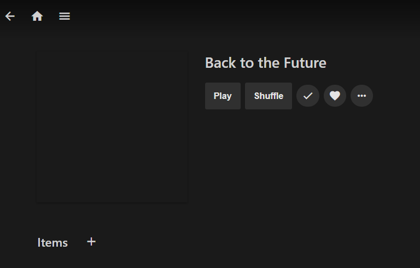Click the Back to the Future title
The image size is (420, 268).
pos(265,63)
